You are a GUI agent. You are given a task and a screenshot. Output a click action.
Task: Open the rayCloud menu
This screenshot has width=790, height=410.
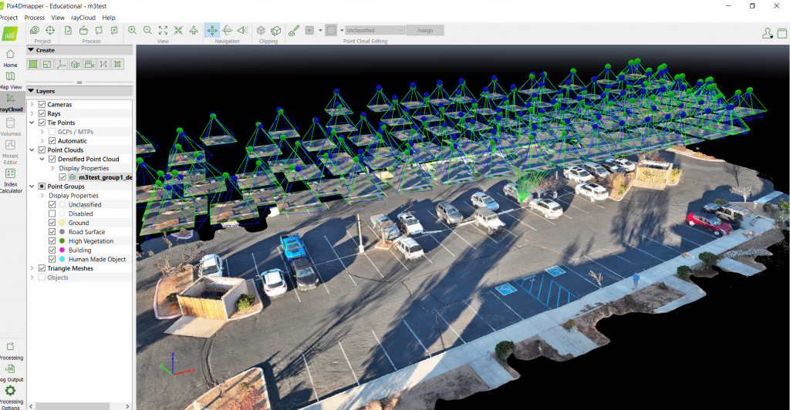pyautogui.click(x=83, y=17)
